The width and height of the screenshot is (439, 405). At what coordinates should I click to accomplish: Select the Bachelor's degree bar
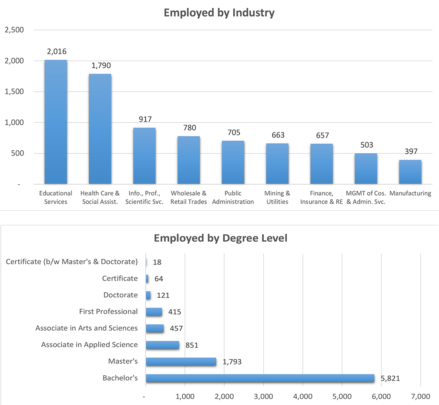259,378
